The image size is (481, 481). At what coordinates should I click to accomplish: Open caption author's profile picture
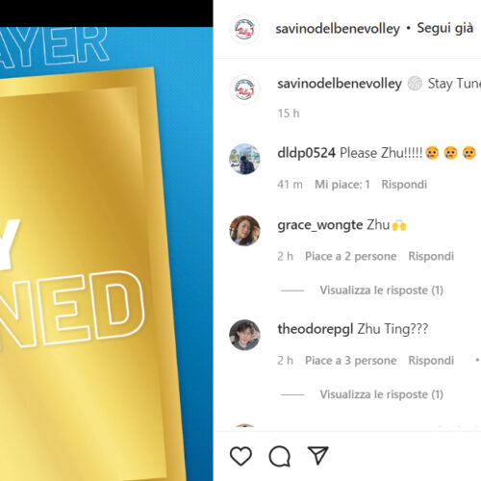(x=244, y=89)
